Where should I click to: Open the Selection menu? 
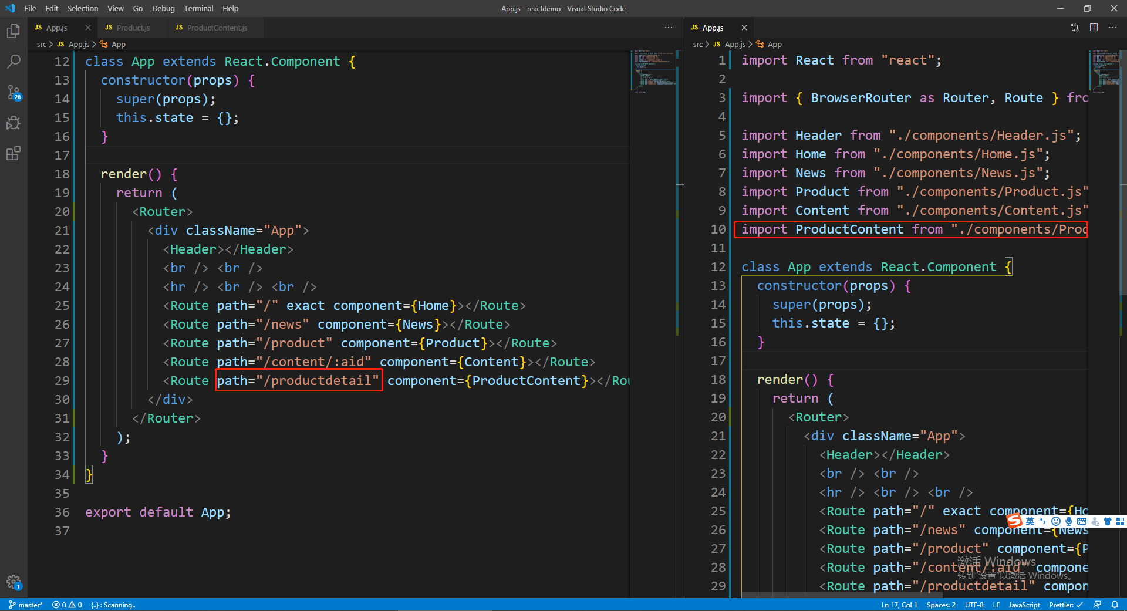point(83,8)
